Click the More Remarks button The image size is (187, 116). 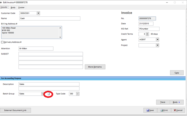click(x=95, y=67)
